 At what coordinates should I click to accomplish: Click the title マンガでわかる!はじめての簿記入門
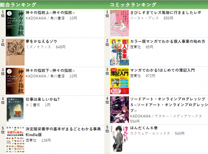[x=162, y=70]
